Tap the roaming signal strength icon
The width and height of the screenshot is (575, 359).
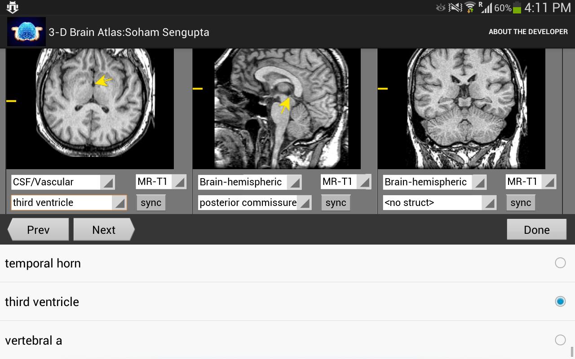[485, 8]
